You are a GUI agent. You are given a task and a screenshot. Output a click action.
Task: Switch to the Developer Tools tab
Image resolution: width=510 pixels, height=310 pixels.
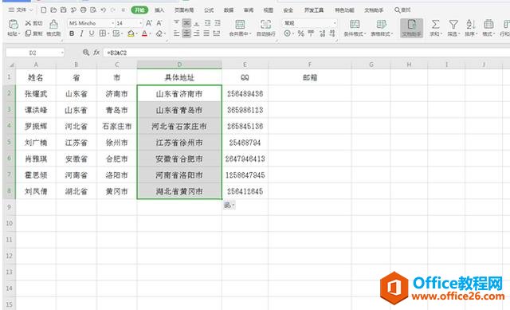(314, 10)
